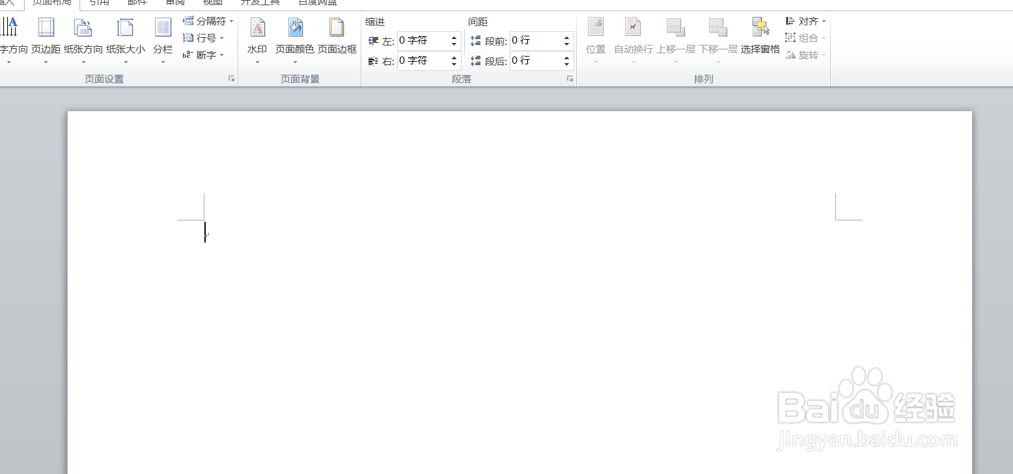Decrease the 段后 spacing after value
The width and height of the screenshot is (1013, 474).
[567, 64]
